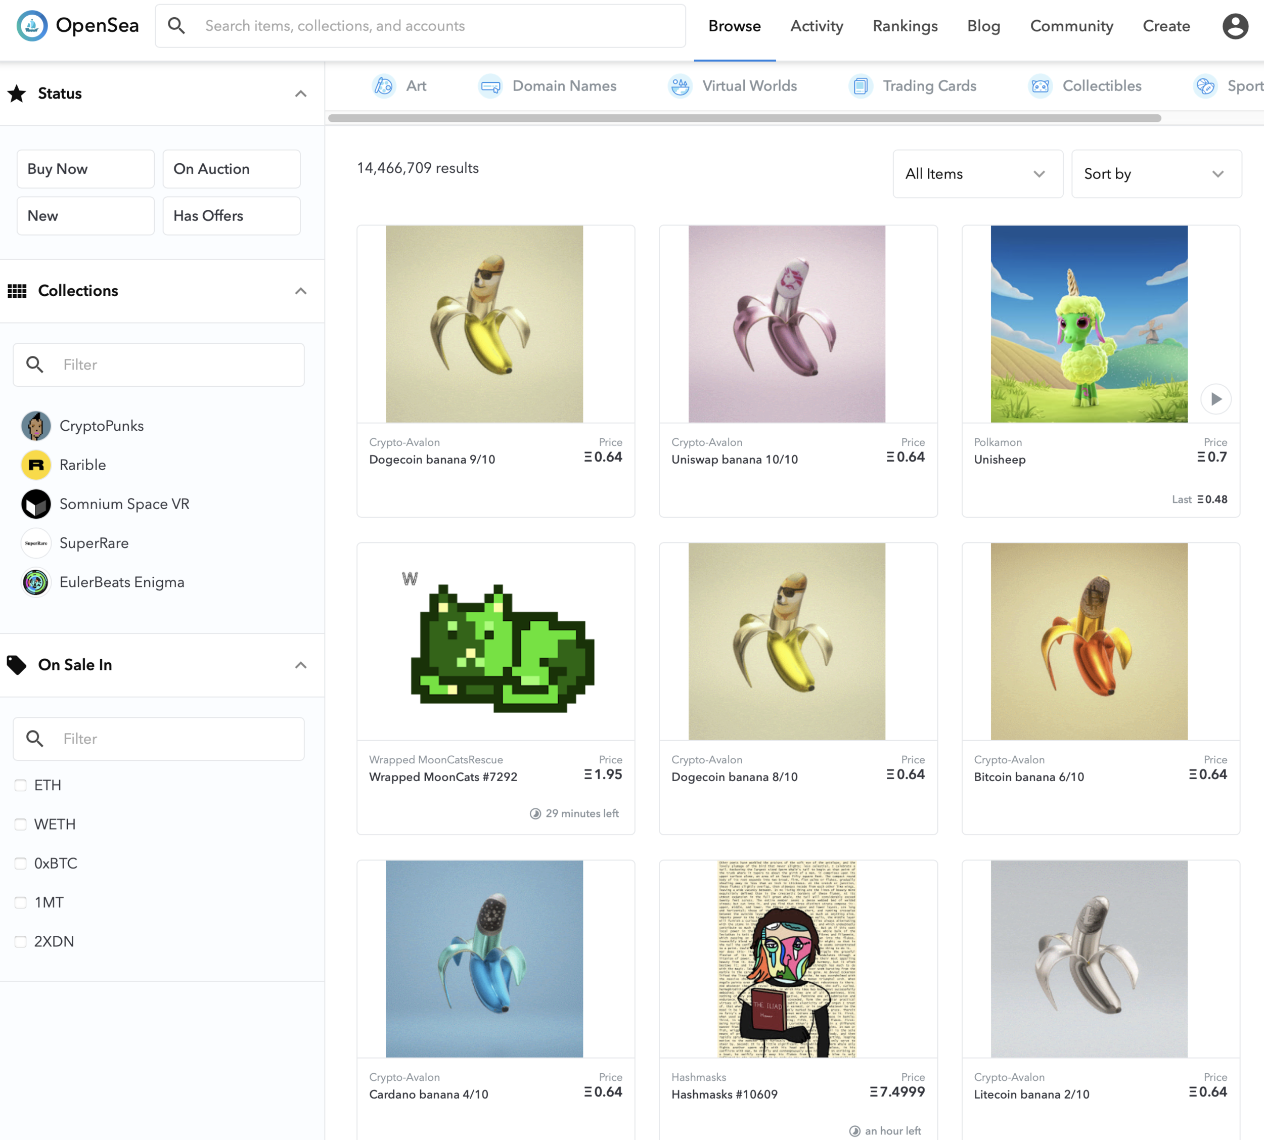The width and height of the screenshot is (1264, 1140).
Task: Click the Virtual Worlds category icon
Action: coord(680,86)
